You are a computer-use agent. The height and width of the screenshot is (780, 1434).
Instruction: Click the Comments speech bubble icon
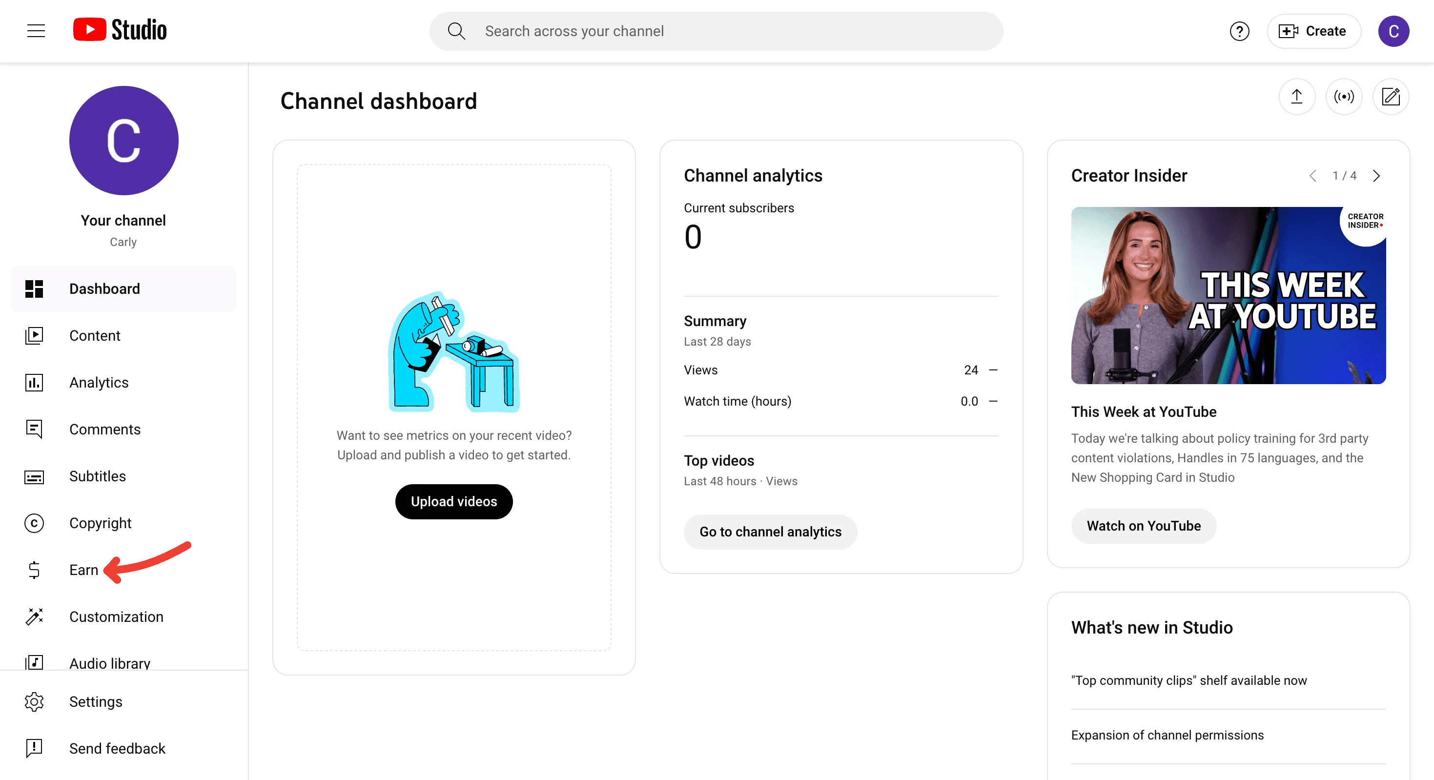click(34, 429)
